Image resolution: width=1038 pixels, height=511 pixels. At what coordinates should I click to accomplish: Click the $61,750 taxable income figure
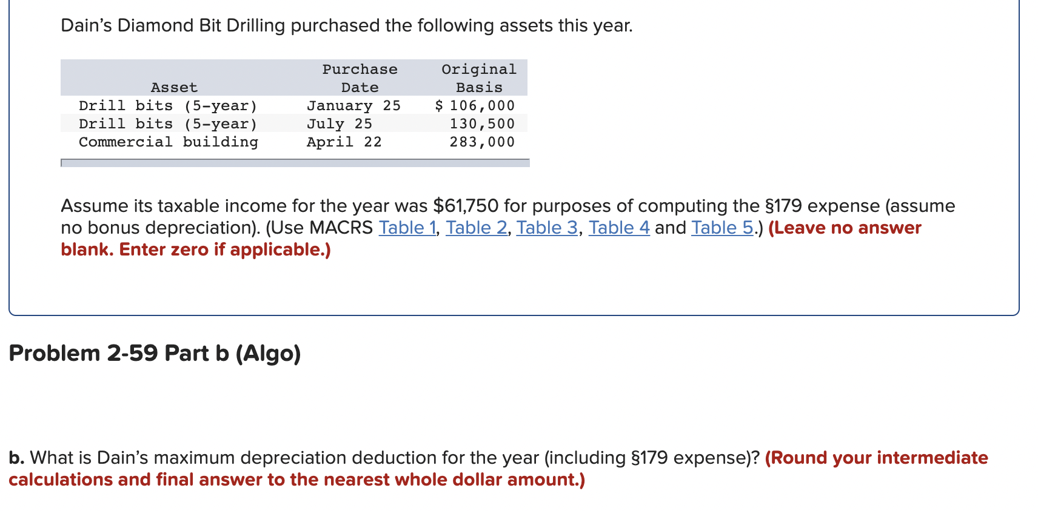click(x=466, y=206)
